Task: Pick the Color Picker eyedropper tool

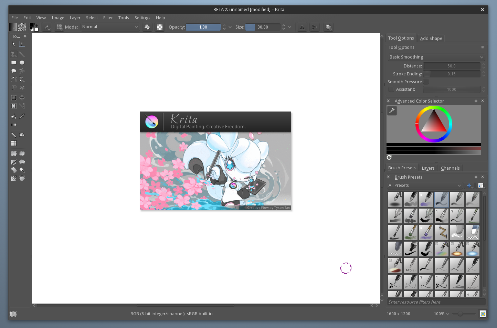Action: click(22, 116)
